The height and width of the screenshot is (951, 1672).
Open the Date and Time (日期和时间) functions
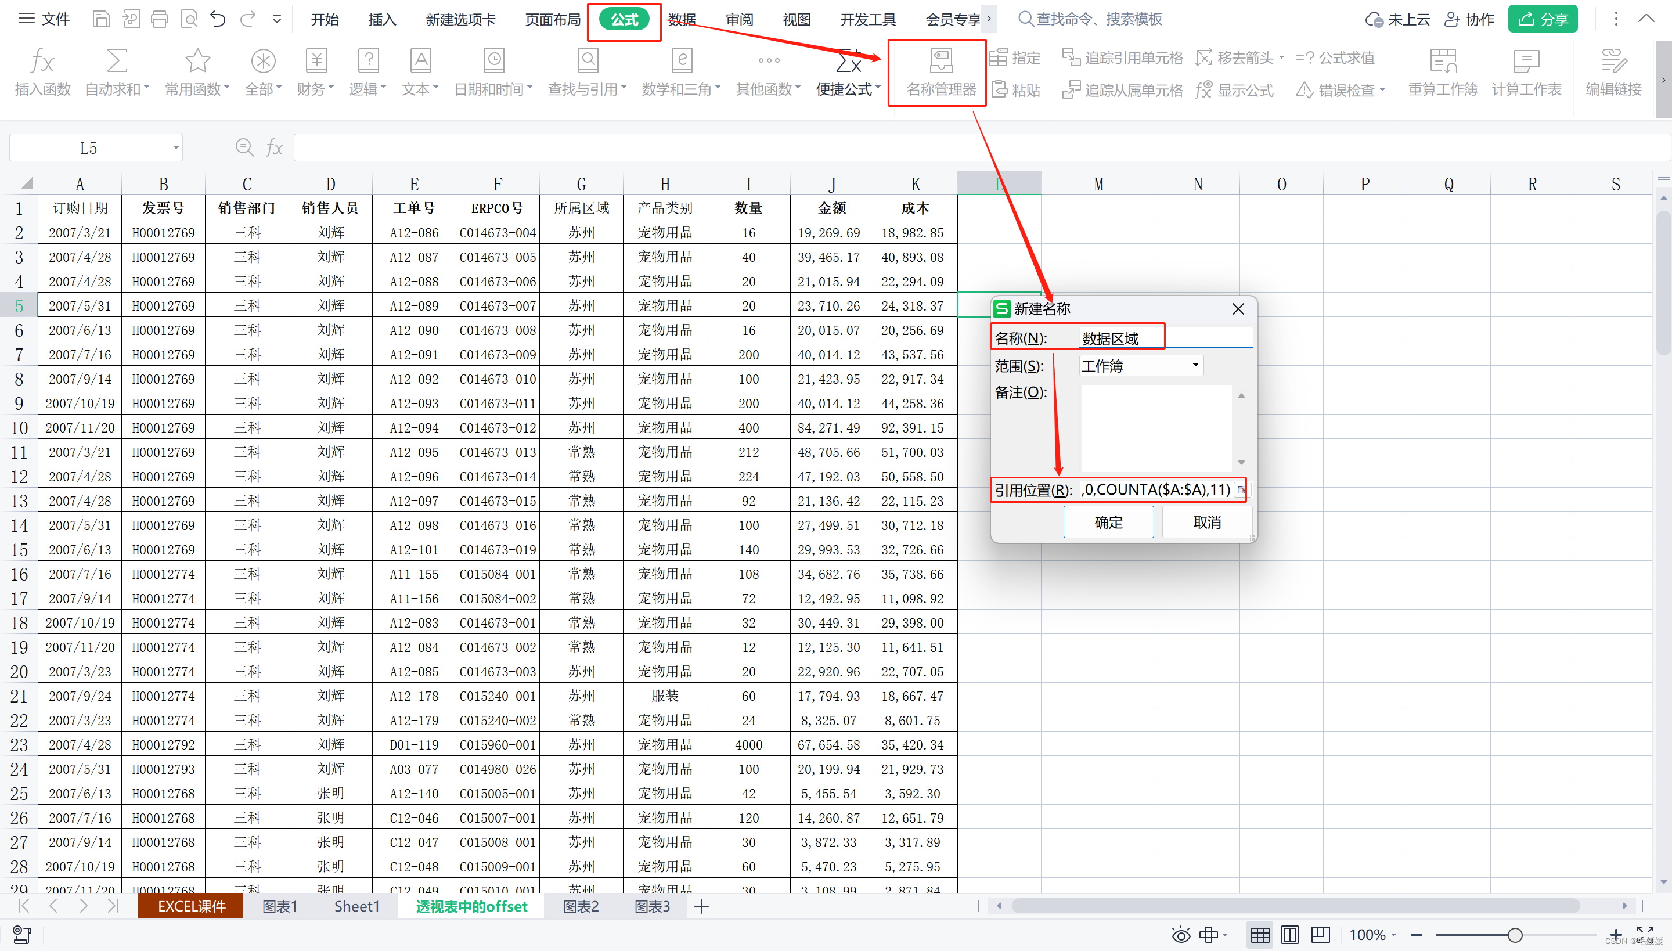point(493,73)
